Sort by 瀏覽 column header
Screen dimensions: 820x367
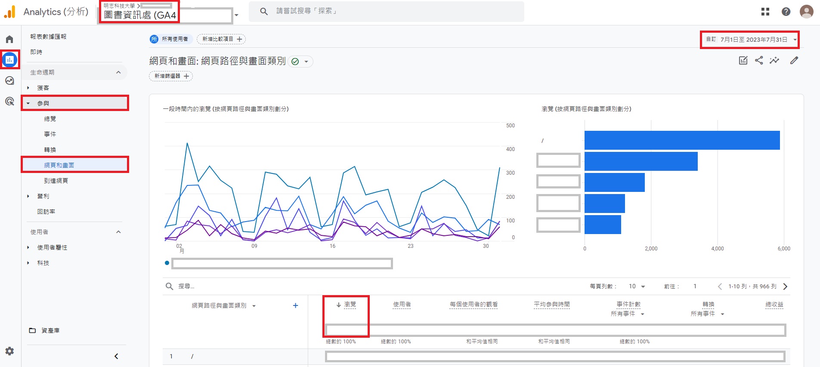click(350, 305)
